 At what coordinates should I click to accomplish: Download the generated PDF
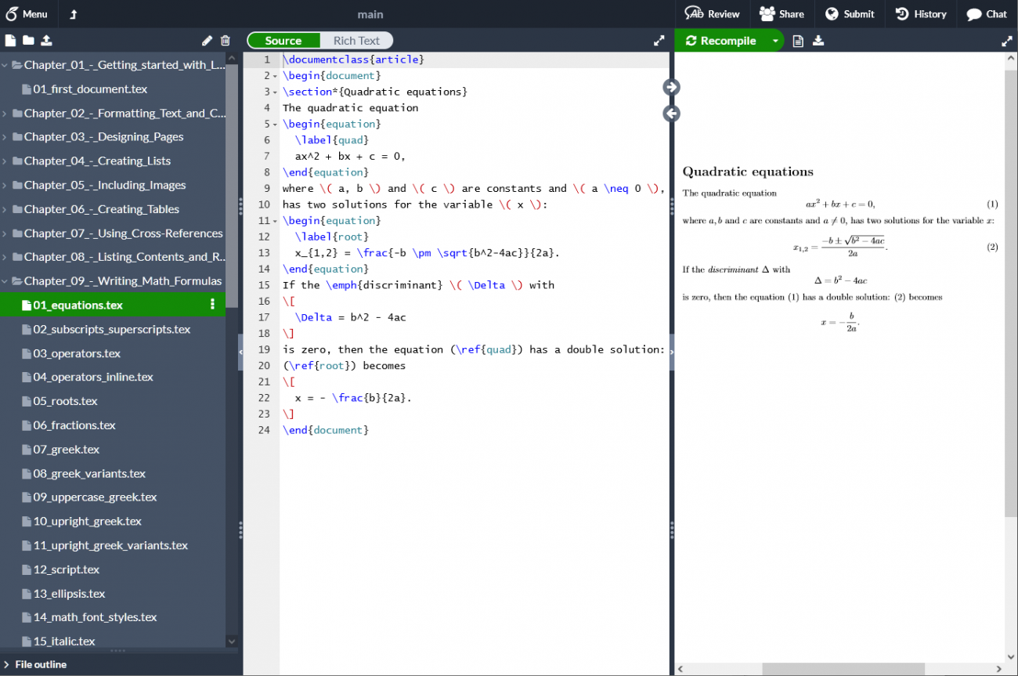818,40
